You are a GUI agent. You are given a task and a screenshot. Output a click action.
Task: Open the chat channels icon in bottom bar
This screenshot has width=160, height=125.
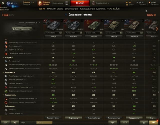(15, 123)
